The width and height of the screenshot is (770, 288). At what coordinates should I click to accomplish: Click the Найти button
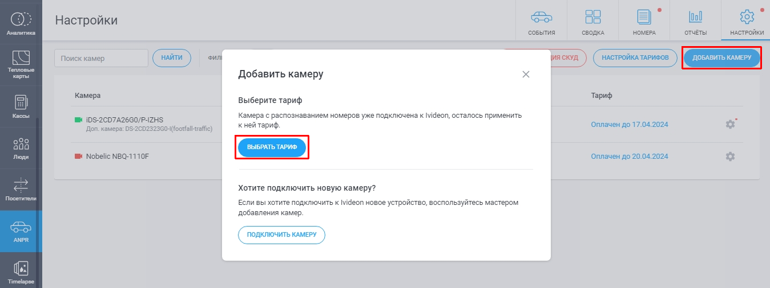pos(172,58)
